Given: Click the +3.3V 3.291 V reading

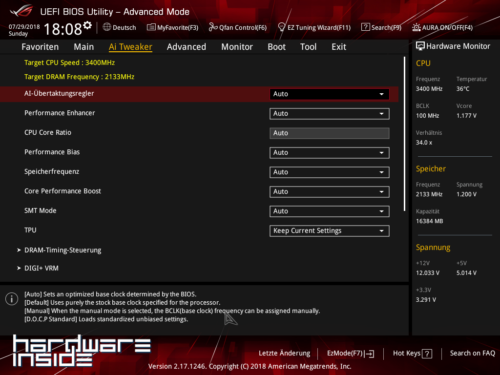Looking at the screenshot, I should (426, 300).
